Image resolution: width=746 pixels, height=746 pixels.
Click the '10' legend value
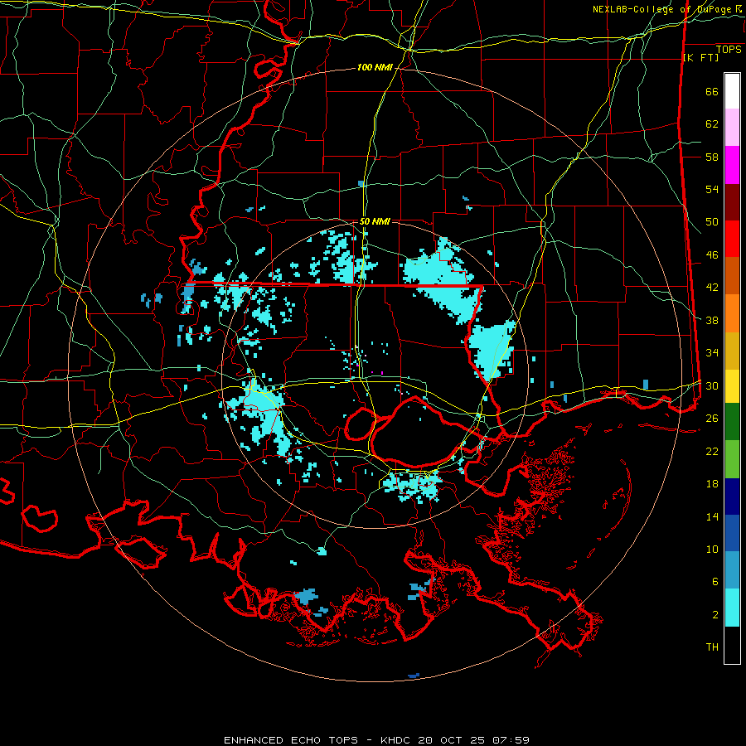point(712,550)
